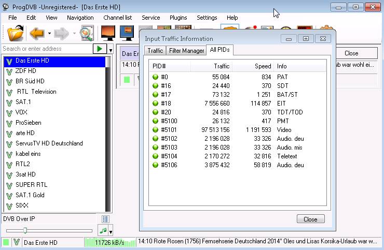The image size is (384, 250).
Task: Click the forward navigation arrow icon
Action: pos(61,34)
